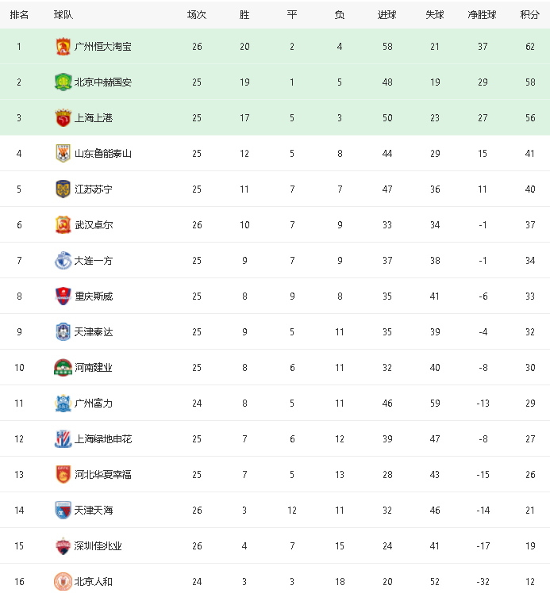Click the 北京人和 orange badge

(x=63, y=582)
